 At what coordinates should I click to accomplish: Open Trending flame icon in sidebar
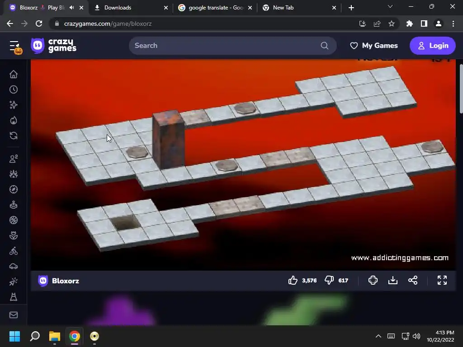(x=14, y=120)
